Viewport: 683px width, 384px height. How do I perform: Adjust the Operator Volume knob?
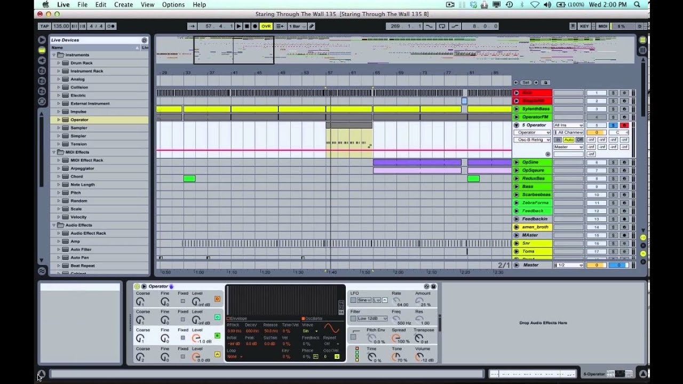(x=419, y=356)
